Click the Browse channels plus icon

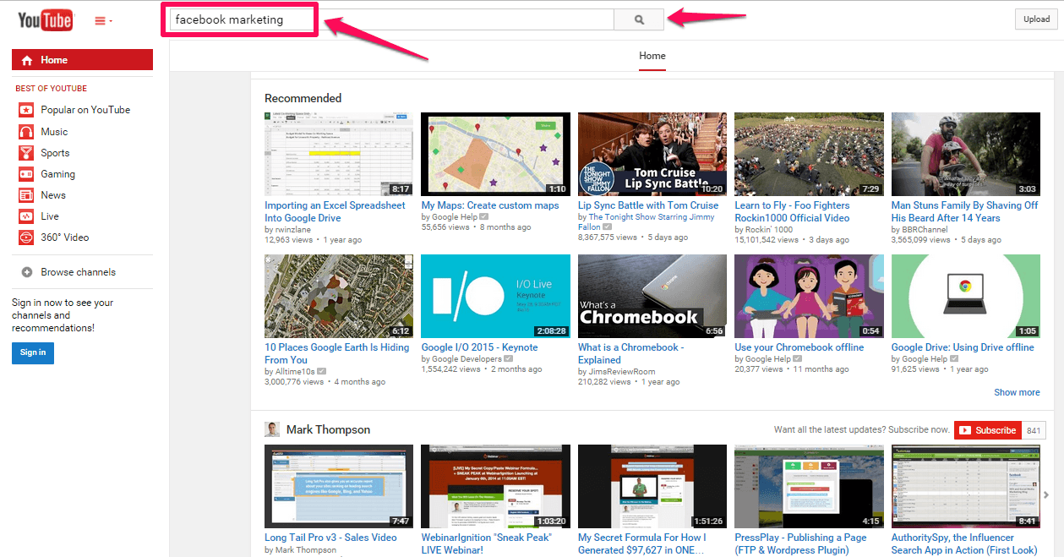(x=27, y=272)
